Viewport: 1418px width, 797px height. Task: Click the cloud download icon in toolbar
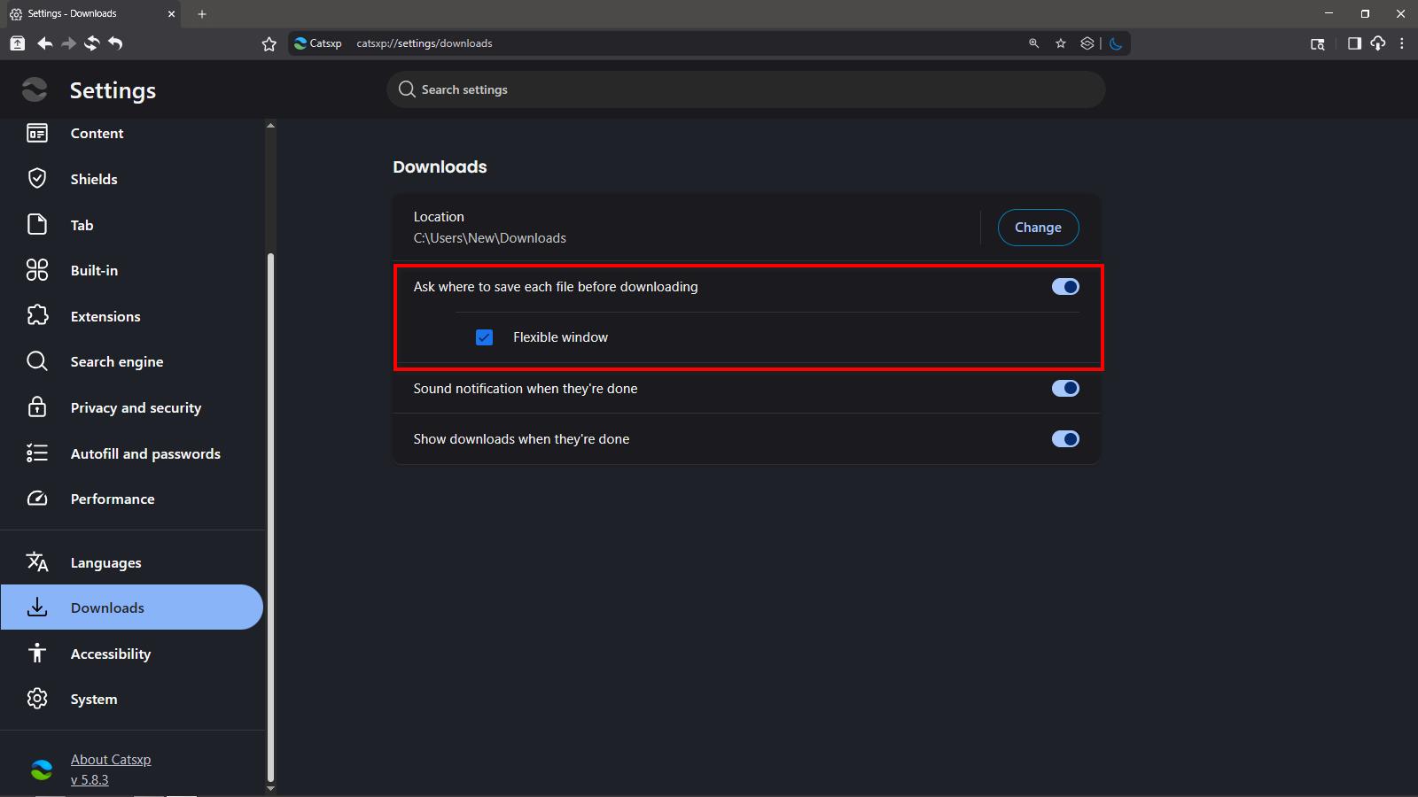(1378, 43)
